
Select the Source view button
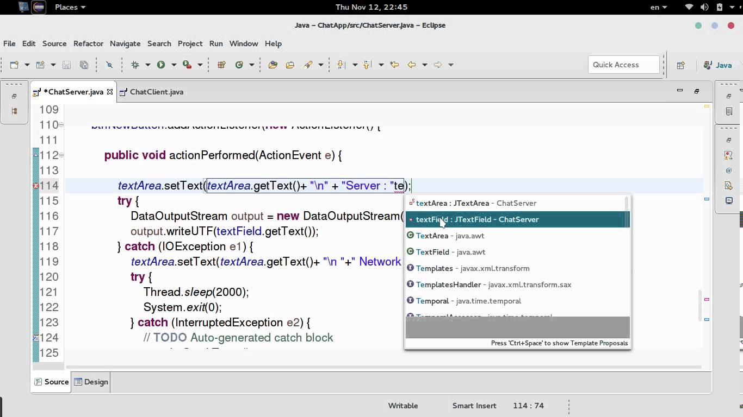(x=55, y=382)
